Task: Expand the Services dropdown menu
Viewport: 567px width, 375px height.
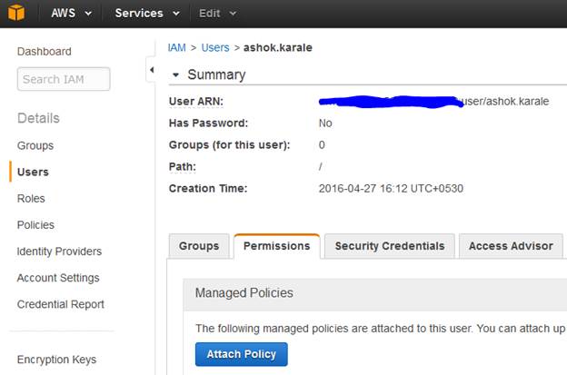Action: point(146,14)
